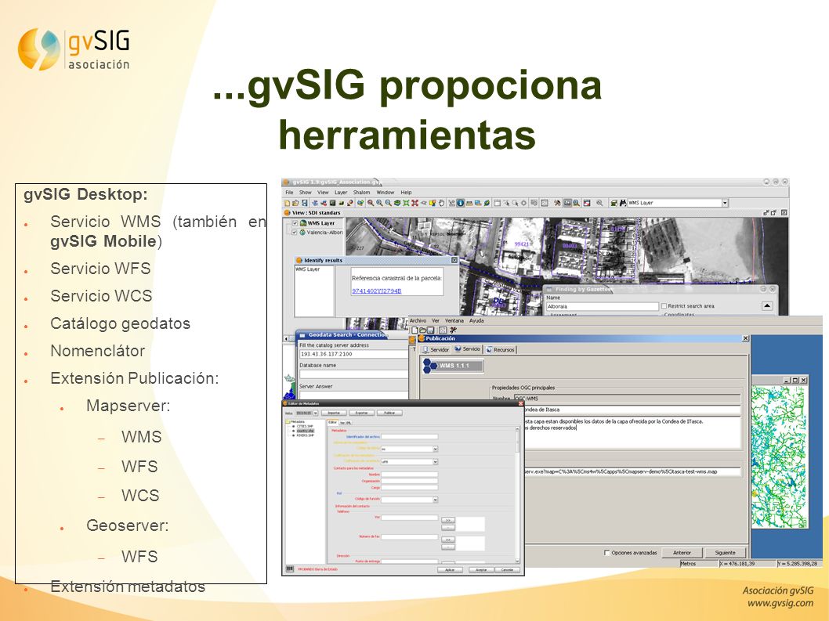
Task: Click the Save project disk icon in gvSIG toolbar
Action: 305,203
